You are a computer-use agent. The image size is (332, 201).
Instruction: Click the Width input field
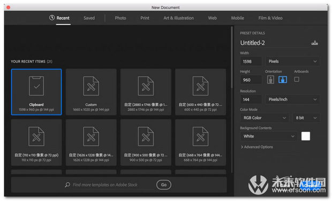coord(251,61)
